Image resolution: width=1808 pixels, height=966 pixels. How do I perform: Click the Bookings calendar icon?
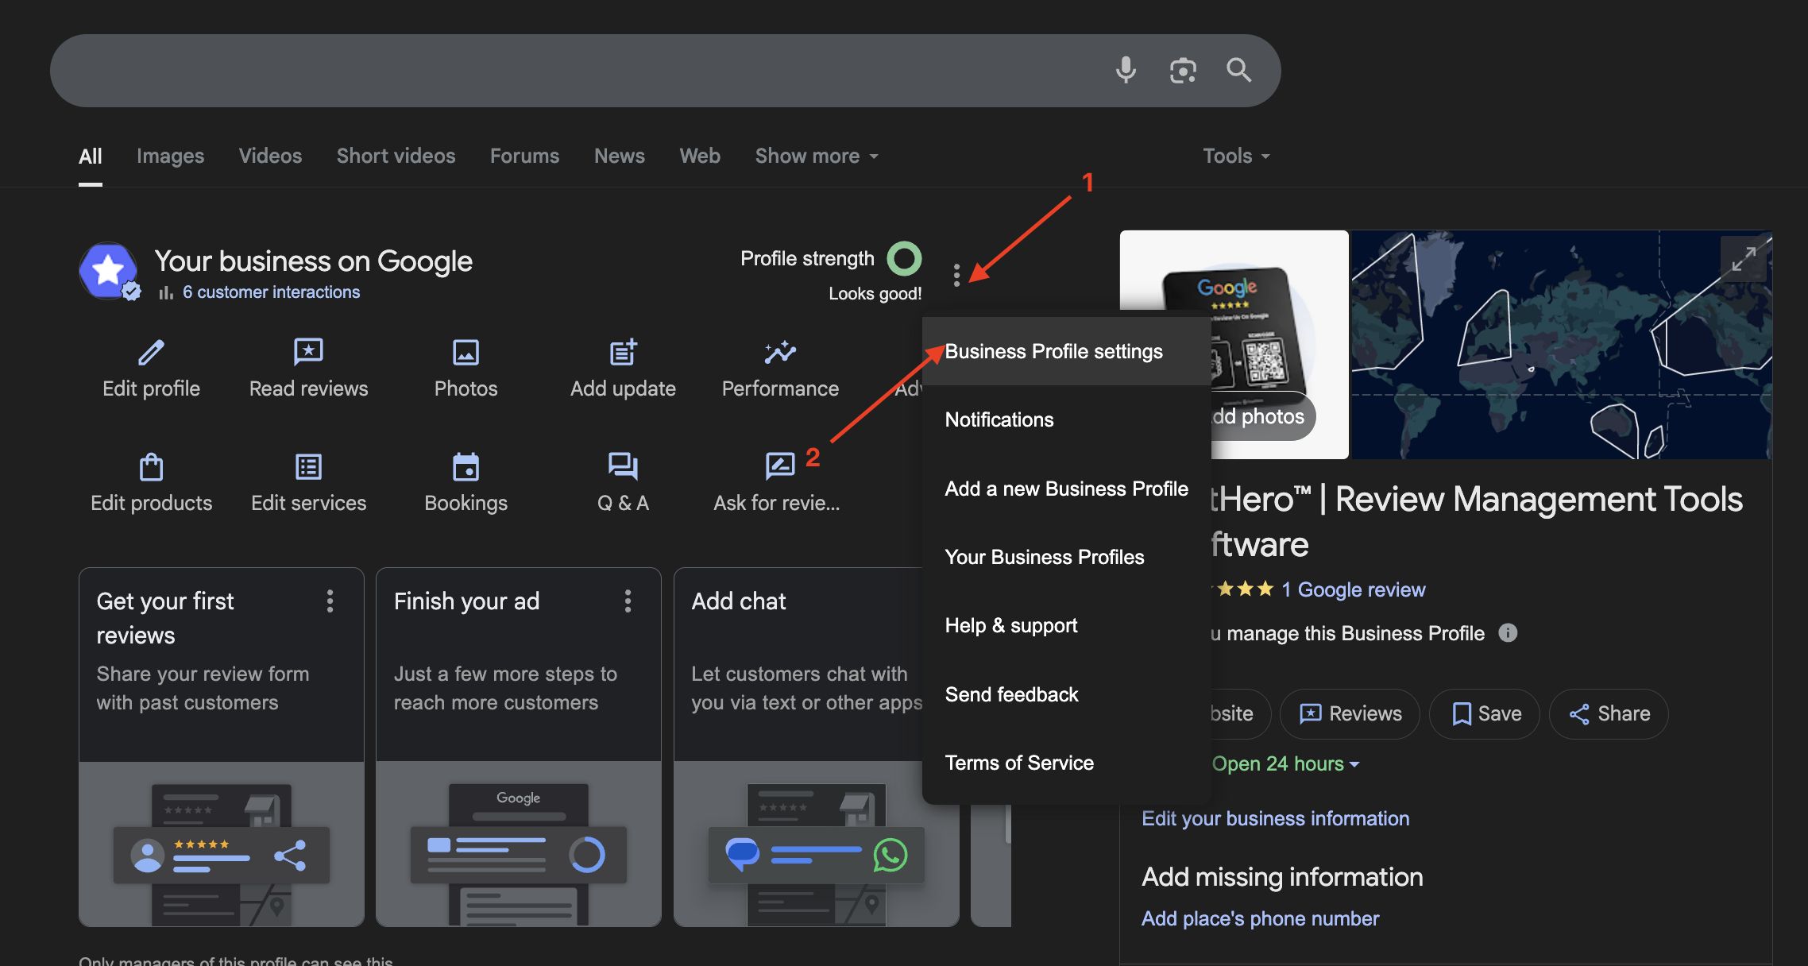tap(466, 466)
